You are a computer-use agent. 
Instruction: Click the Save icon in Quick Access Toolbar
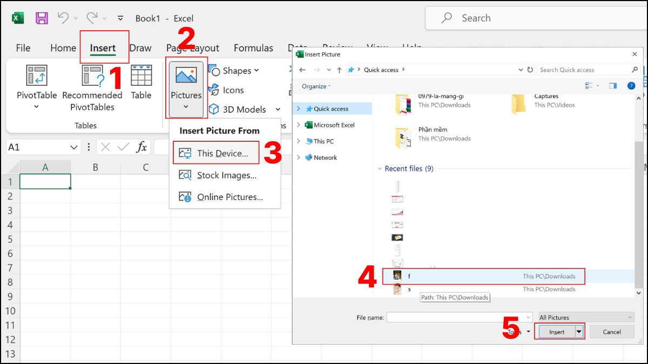coord(41,17)
